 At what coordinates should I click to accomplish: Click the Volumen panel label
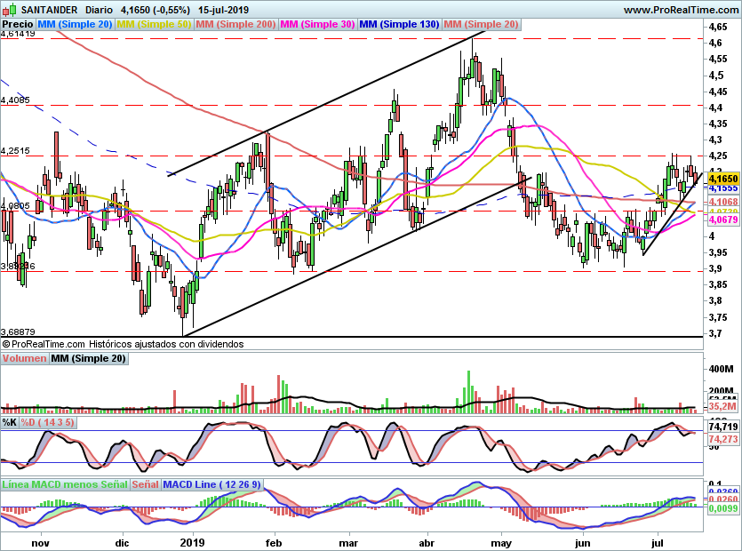pos(24,358)
